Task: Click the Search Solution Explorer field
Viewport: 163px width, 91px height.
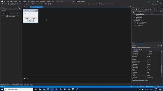Action: 146,11
